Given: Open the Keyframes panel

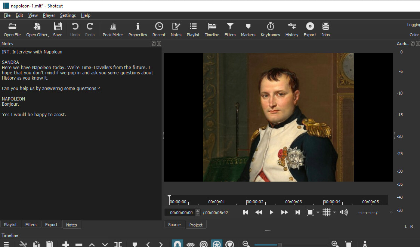Looking at the screenshot, I should click(x=270, y=30).
